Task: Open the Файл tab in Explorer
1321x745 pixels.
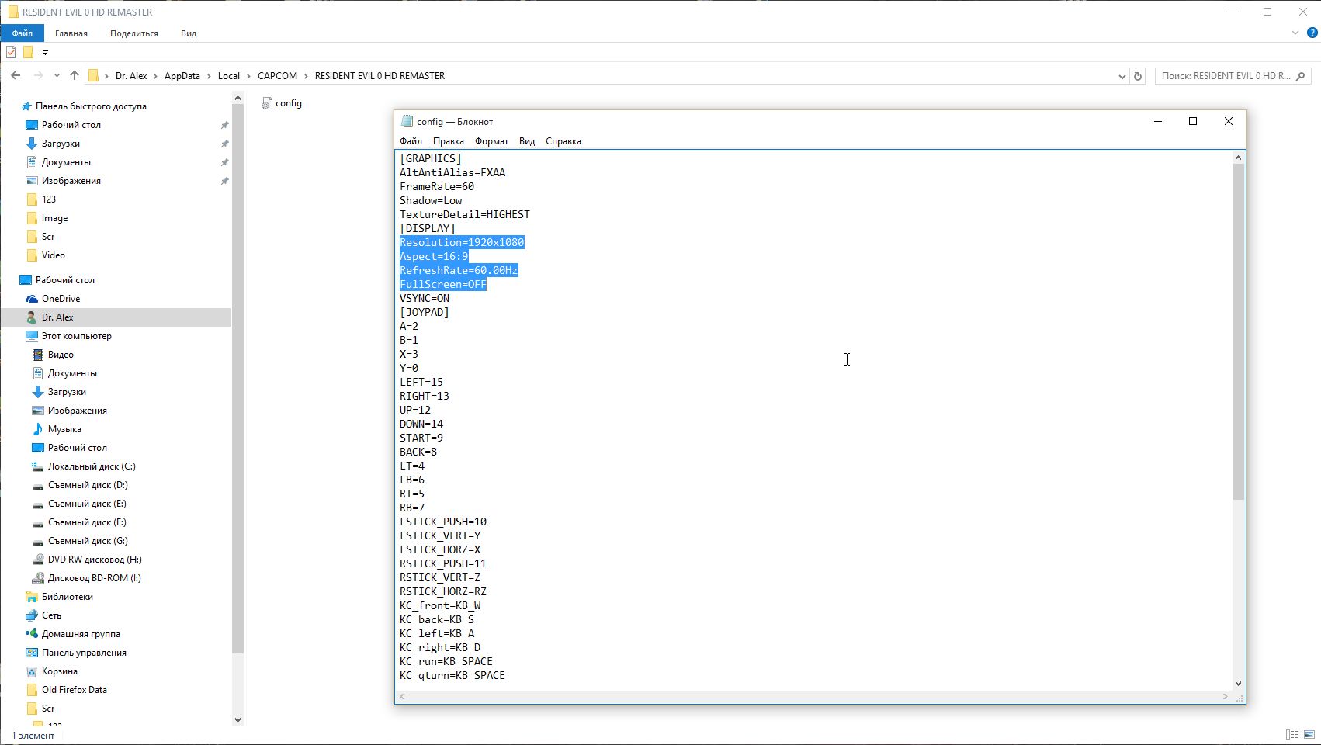Action: coord(23,33)
